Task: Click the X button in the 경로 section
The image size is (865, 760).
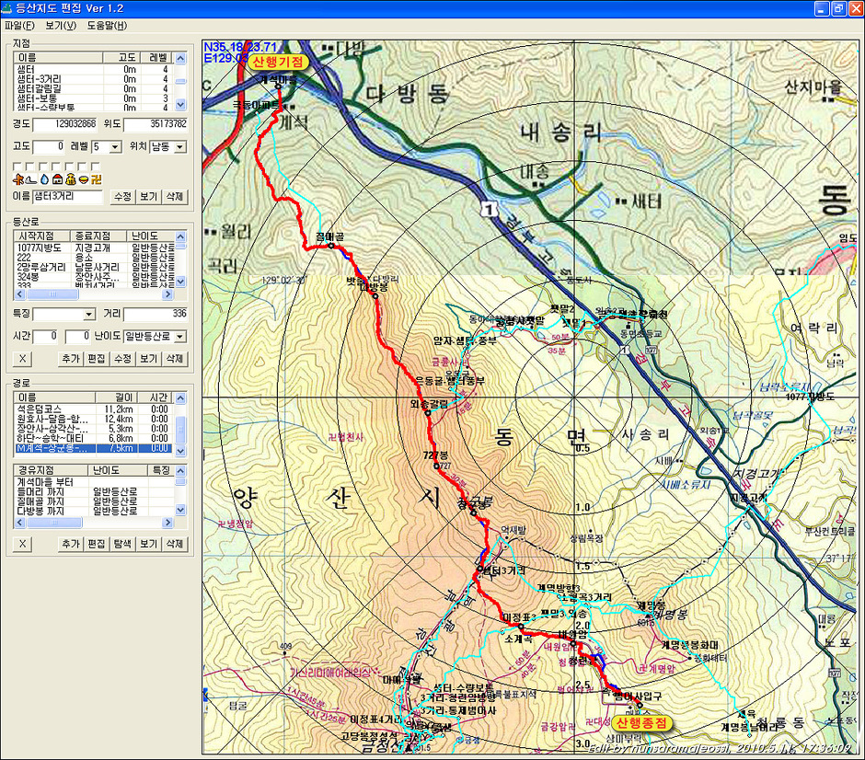Action: 22,544
